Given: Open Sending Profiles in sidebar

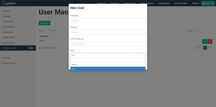Looking at the screenshot, I should pyautogui.click(x=8, y=38).
